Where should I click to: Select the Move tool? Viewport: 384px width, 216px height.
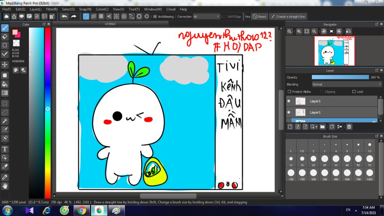4,64
